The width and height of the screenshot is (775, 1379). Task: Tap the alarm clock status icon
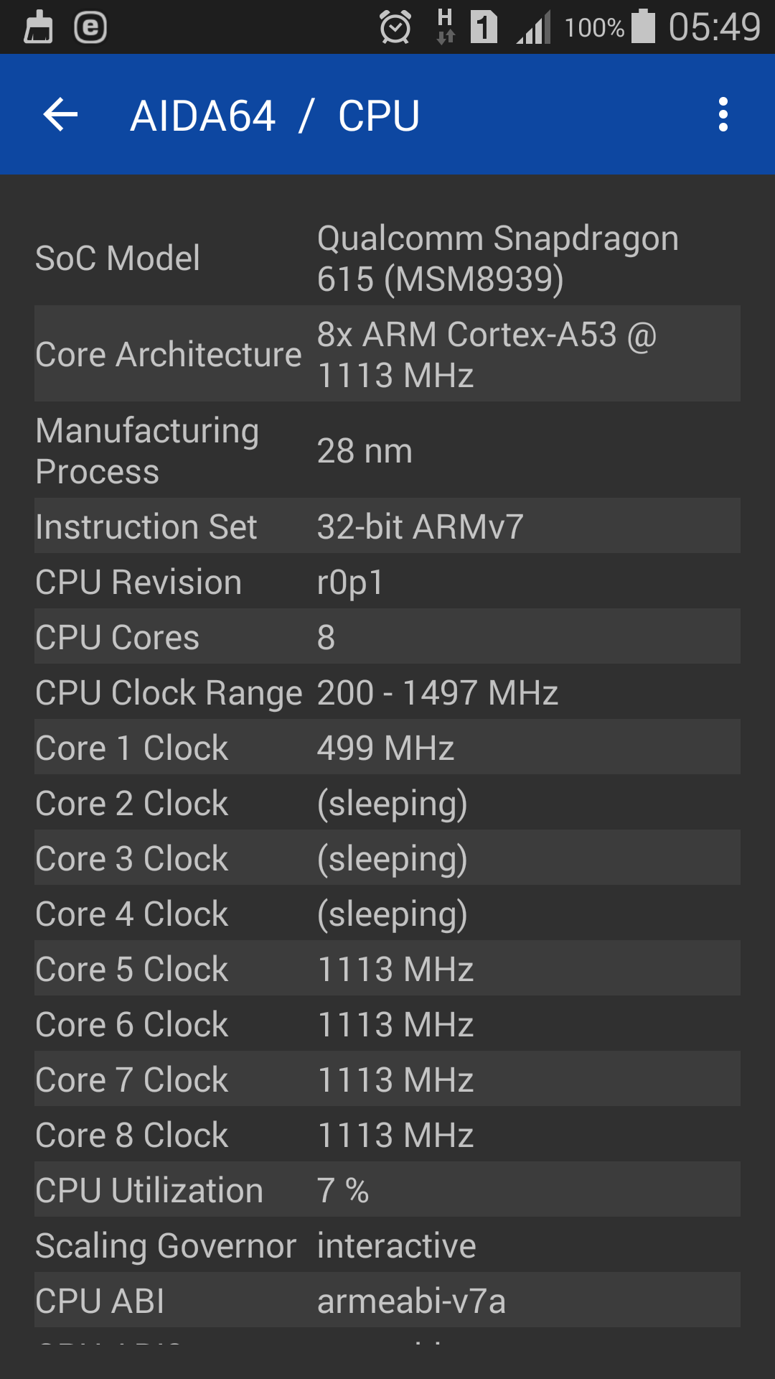pos(395,28)
